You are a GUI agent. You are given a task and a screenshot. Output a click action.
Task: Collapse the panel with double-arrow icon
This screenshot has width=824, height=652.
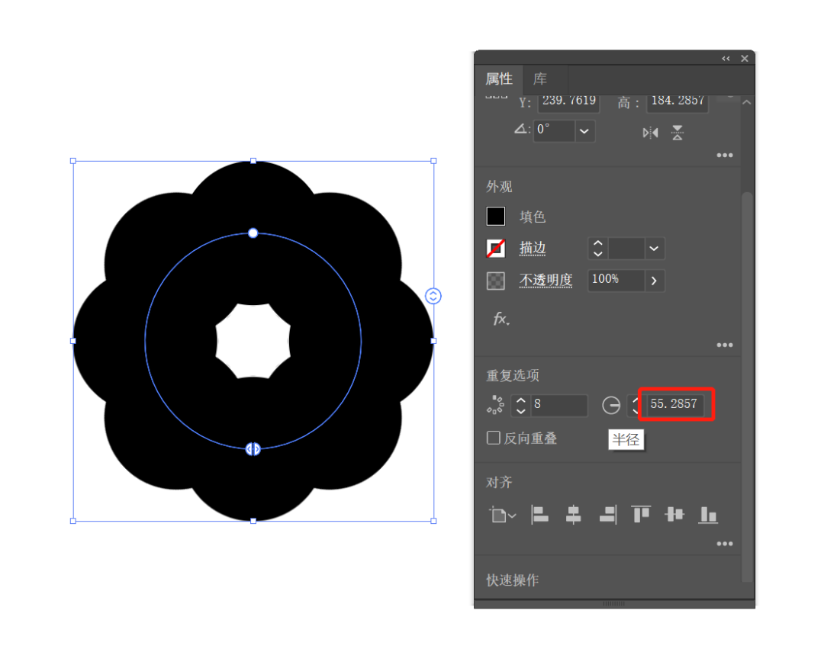[x=726, y=58]
